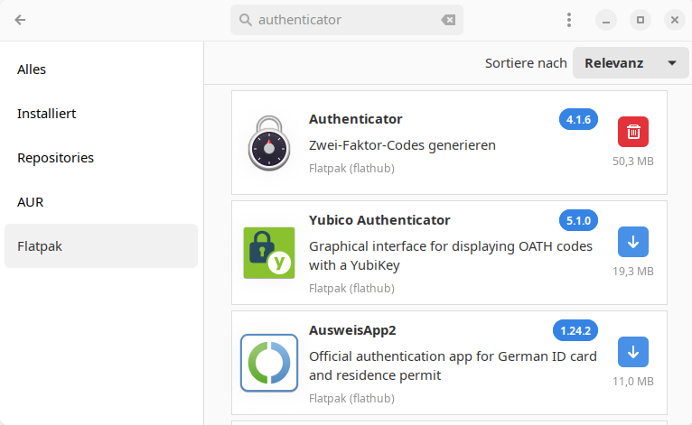This screenshot has height=425, width=692.
Task: Click the AusweisApp2 circular logo
Action: click(269, 363)
